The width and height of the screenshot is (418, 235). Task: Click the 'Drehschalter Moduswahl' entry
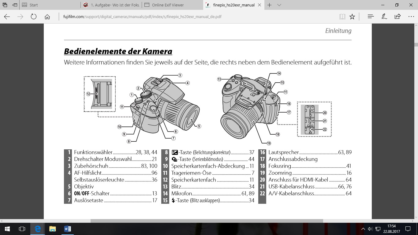pos(103,159)
